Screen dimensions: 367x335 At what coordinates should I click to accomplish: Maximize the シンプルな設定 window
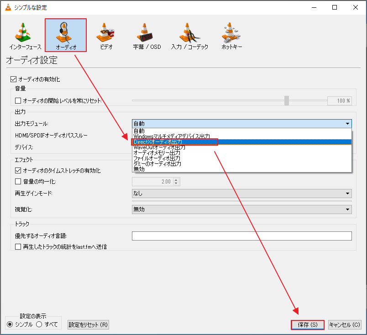click(335, 7)
